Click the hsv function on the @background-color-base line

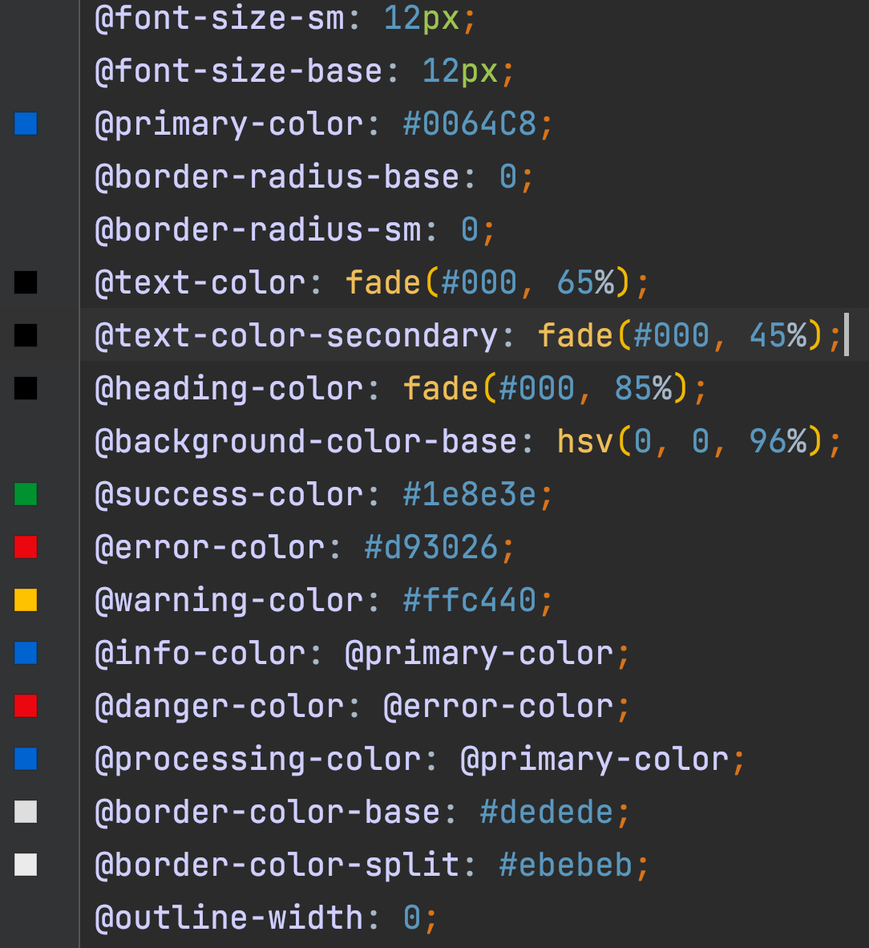click(584, 441)
